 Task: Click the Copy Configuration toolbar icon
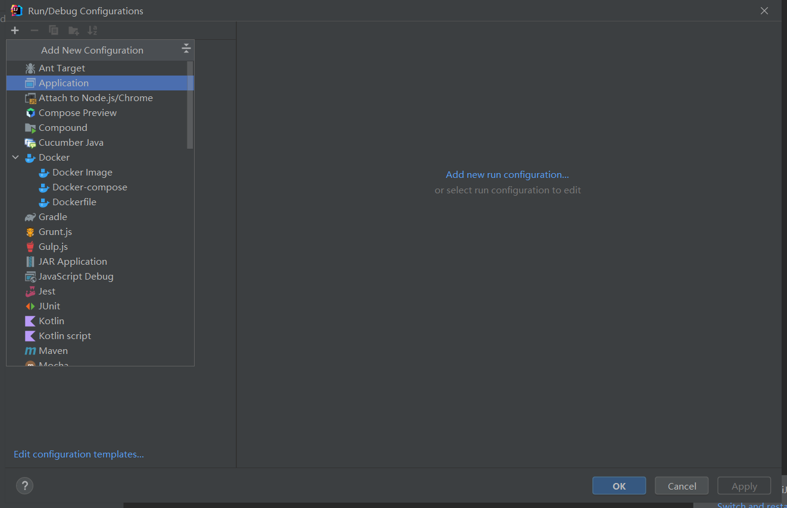[x=54, y=30]
